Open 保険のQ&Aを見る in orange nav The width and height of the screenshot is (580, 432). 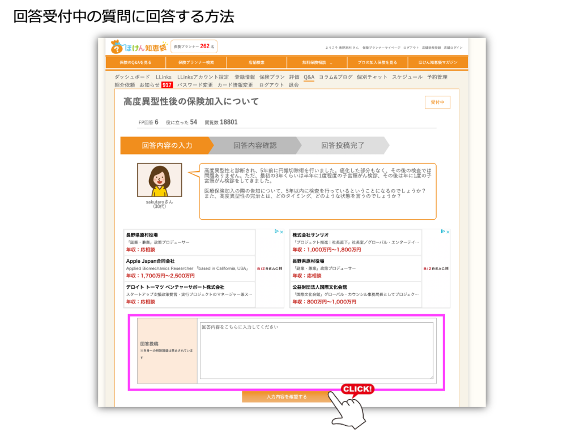[x=135, y=62]
